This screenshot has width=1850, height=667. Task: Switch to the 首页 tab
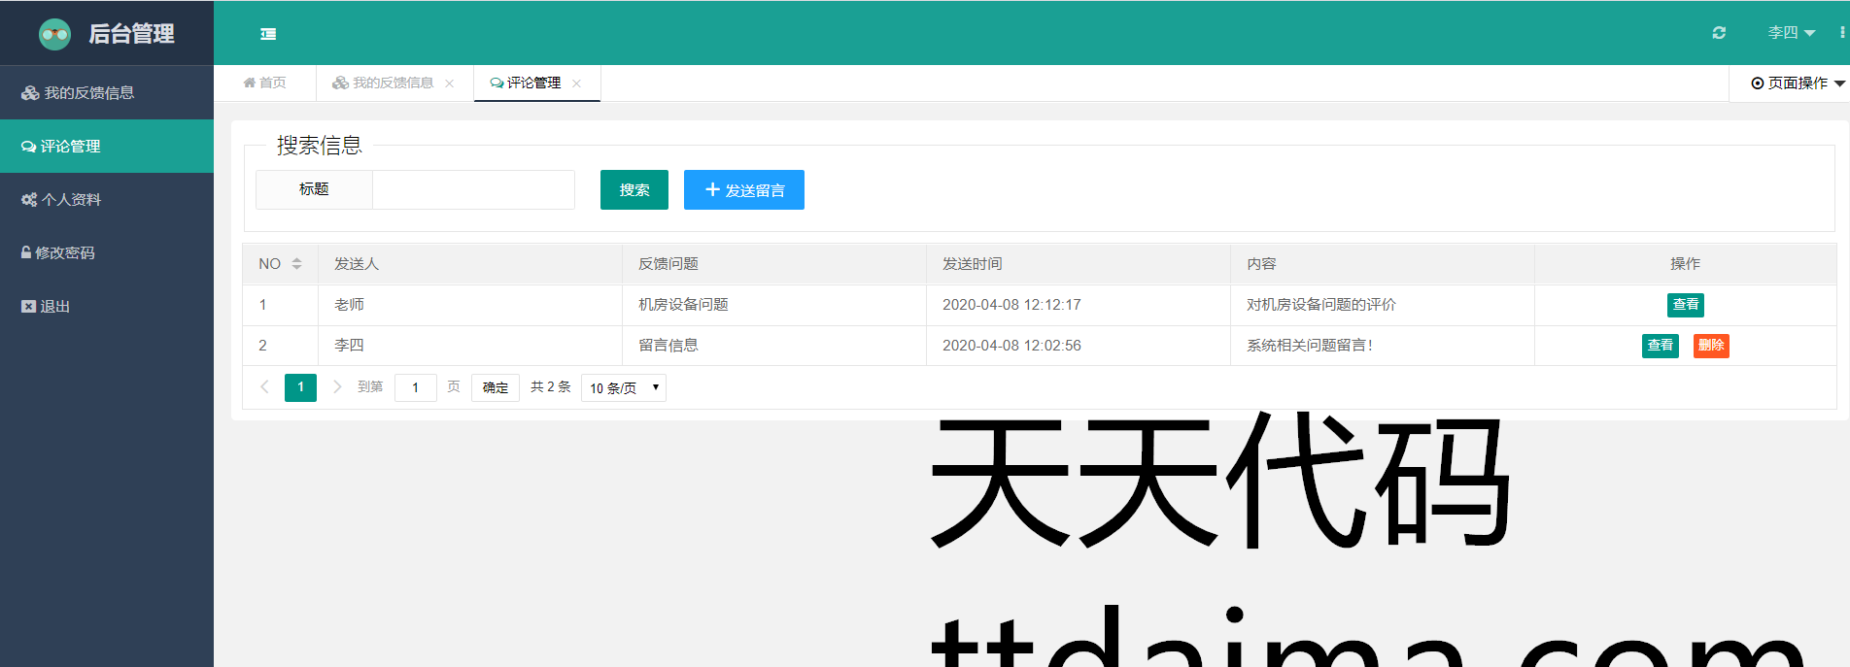click(265, 83)
